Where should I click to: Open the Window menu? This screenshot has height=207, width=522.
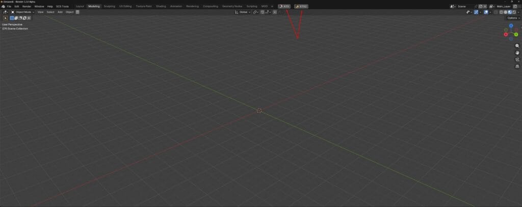39,6
